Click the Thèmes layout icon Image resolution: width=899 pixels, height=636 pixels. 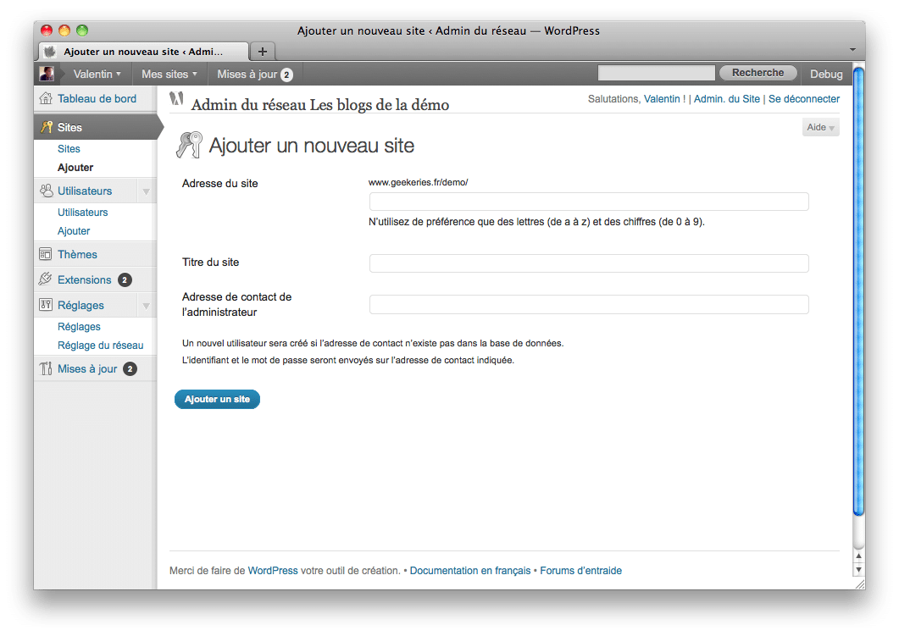[45, 254]
